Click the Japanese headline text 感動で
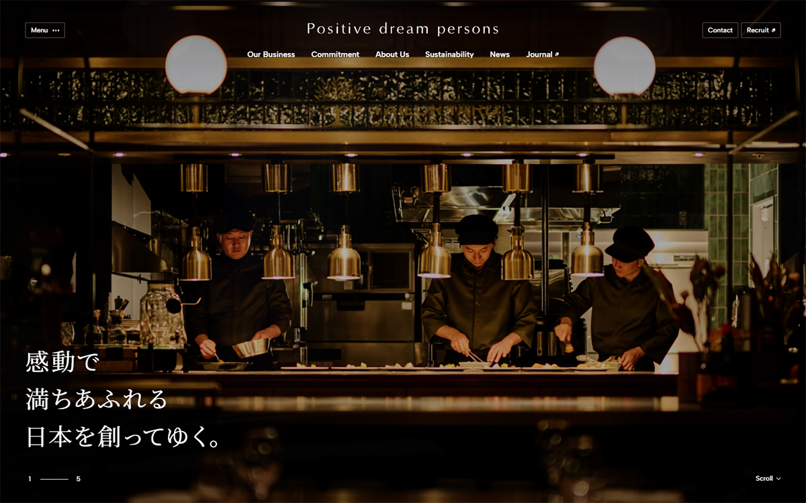 point(62,361)
